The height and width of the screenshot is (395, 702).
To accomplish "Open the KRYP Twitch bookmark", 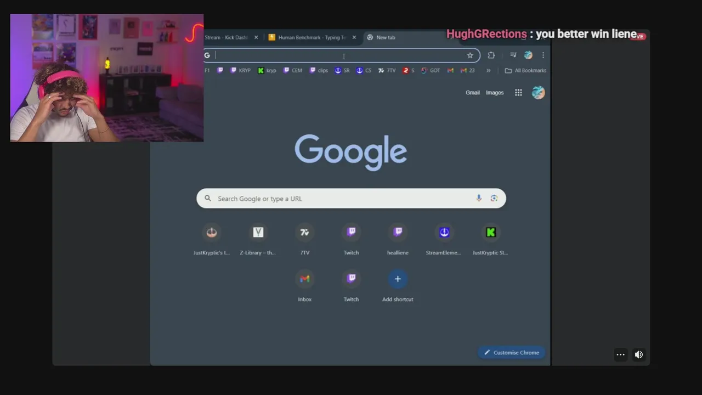I will 241,71.
